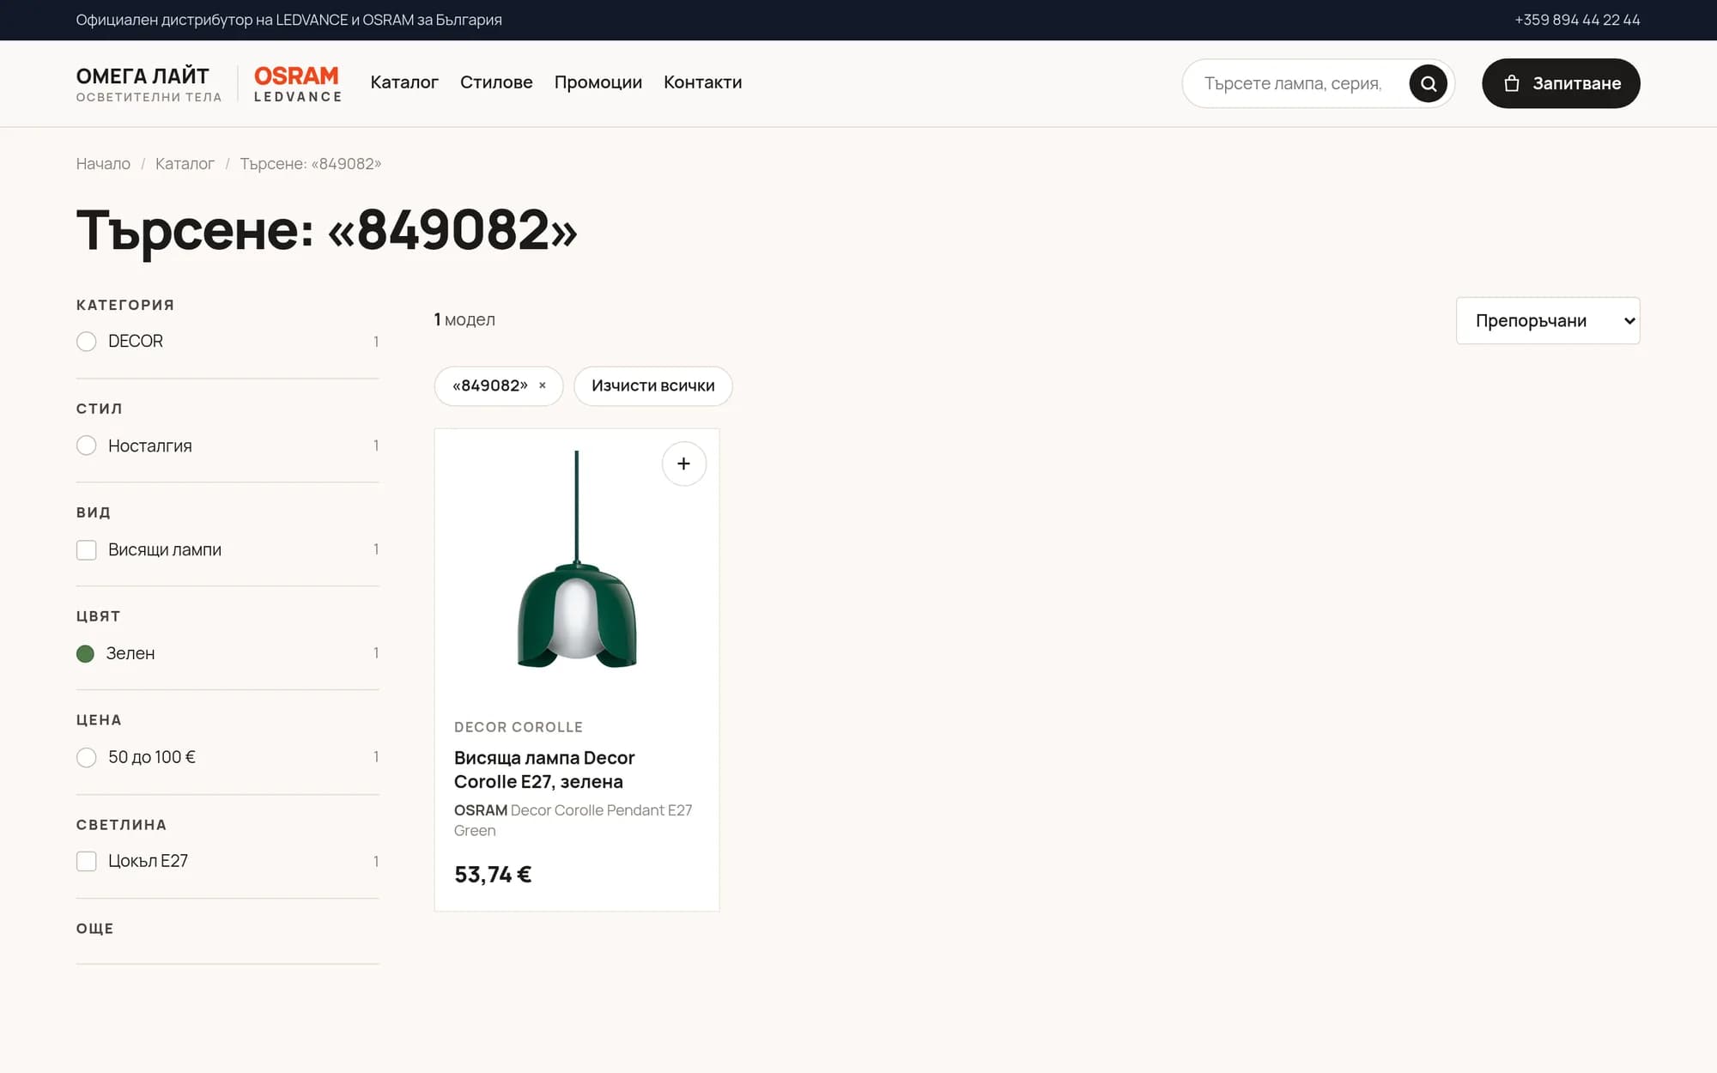Click the OSRAM Decor Corolle Pendant description
The width and height of the screenshot is (1717, 1073).
(573, 820)
